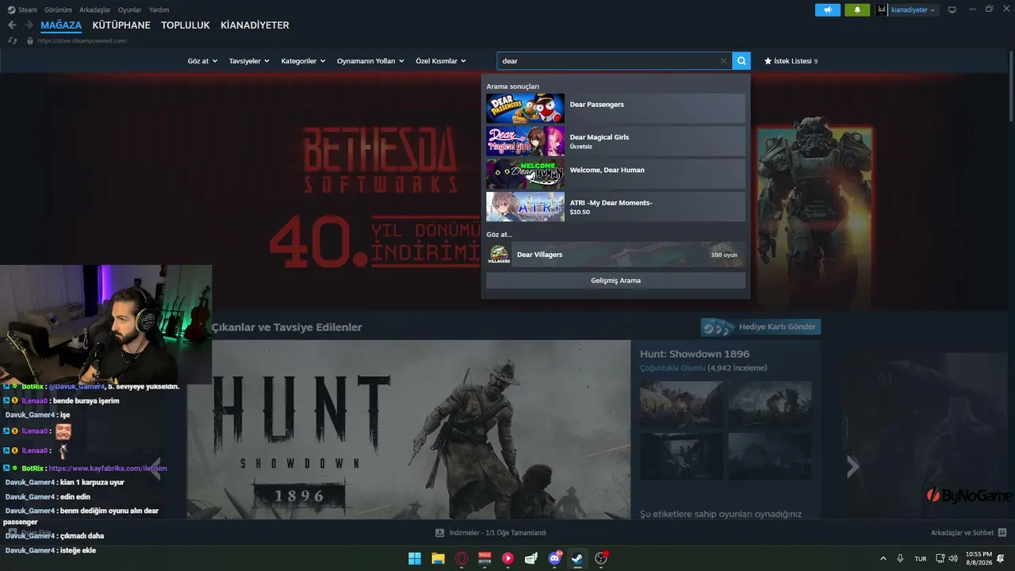Click the star icon beside İstek Listesi
Screen dimensions: 1015x571
pos(768,61)
